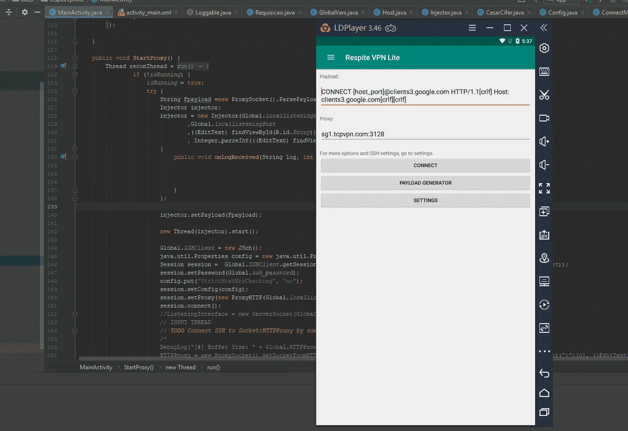Click the fold end marker on line 238
Viewport: 628px width, 431px height.
coord(75,198)
